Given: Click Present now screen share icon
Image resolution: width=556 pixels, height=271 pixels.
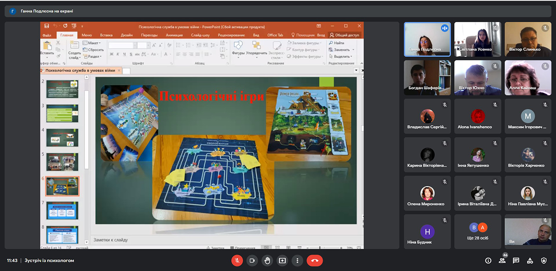Looking at the screenshot, I should (x=282, y=260).
